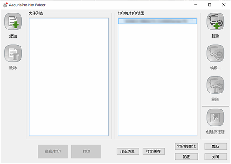This screenshot has width=231, height=164.
Task: Click the Edit/Print (编辑/打印) button
Action: 53,151
